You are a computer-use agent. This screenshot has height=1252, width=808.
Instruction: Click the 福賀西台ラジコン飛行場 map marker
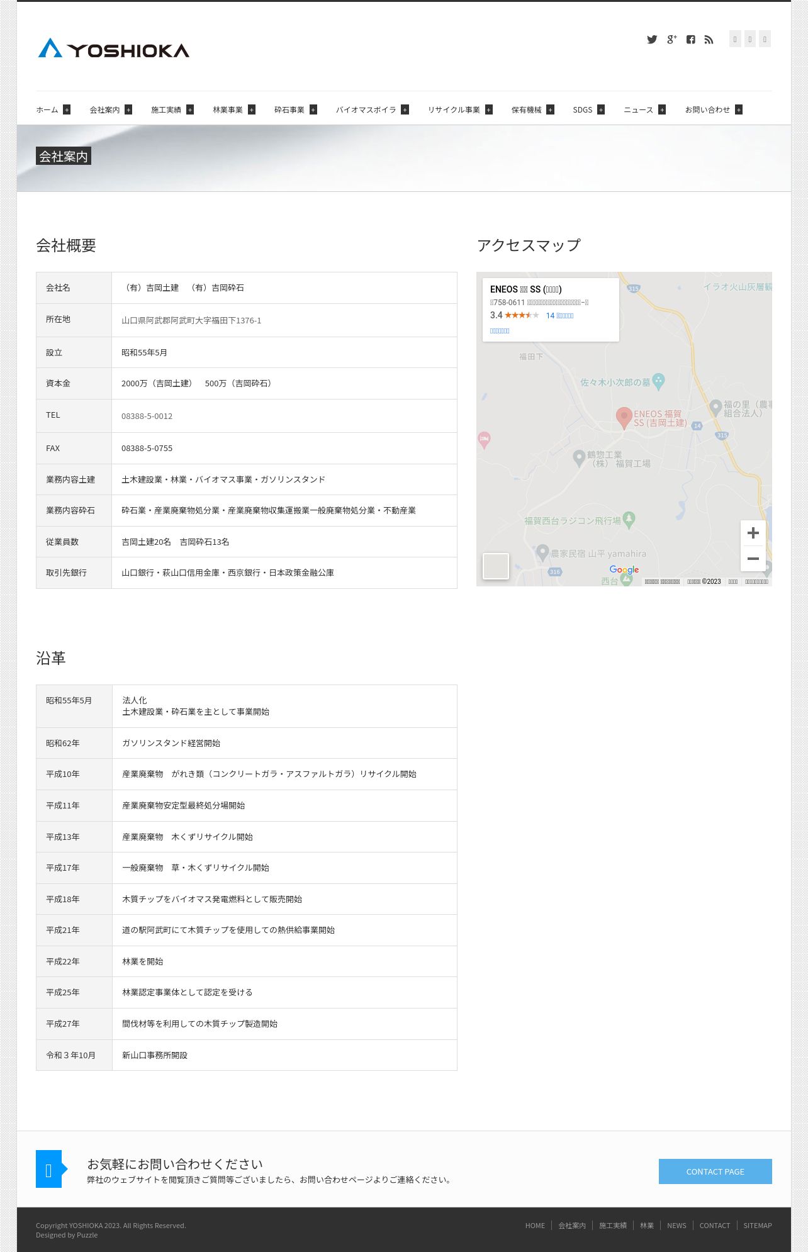[629, 519]
